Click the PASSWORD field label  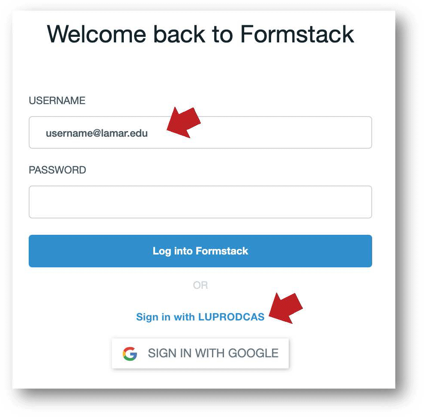[57, 170]
